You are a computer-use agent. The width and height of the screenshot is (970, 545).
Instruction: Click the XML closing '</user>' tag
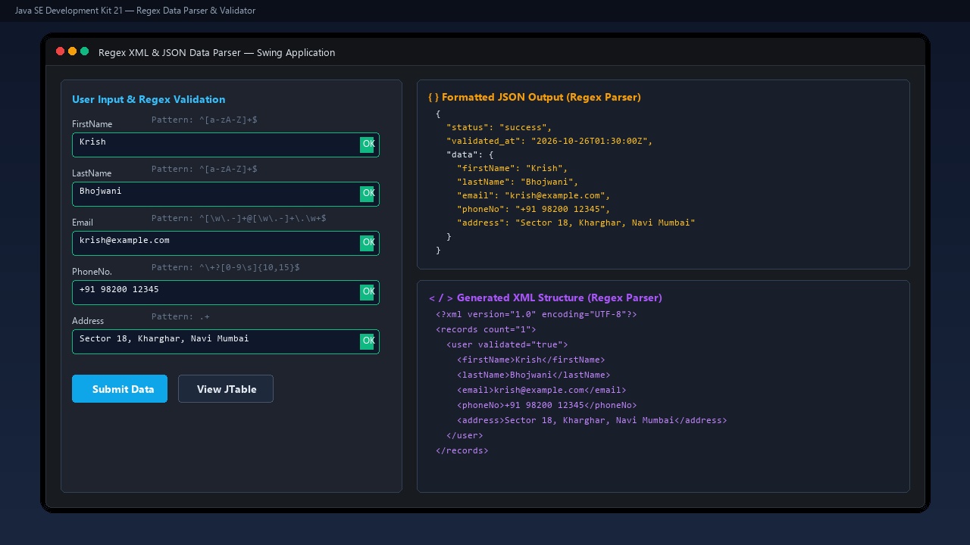(465, 435)
